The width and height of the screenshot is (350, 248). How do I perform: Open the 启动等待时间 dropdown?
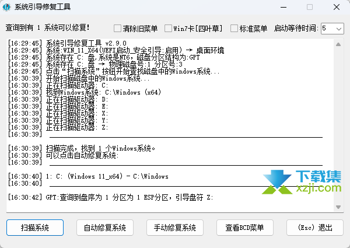(331, 28)
